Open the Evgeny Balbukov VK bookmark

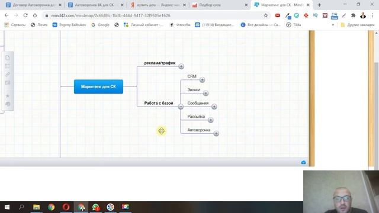click(69, 25)
